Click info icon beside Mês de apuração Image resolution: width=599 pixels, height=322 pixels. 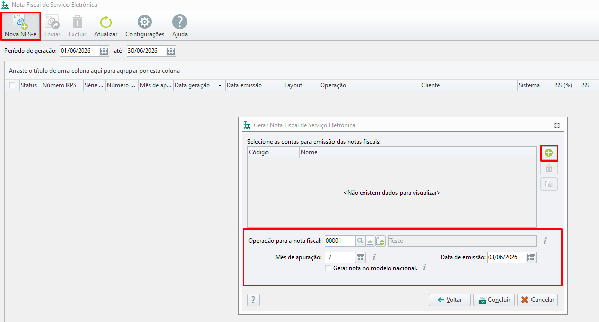[x=374, y=257]
